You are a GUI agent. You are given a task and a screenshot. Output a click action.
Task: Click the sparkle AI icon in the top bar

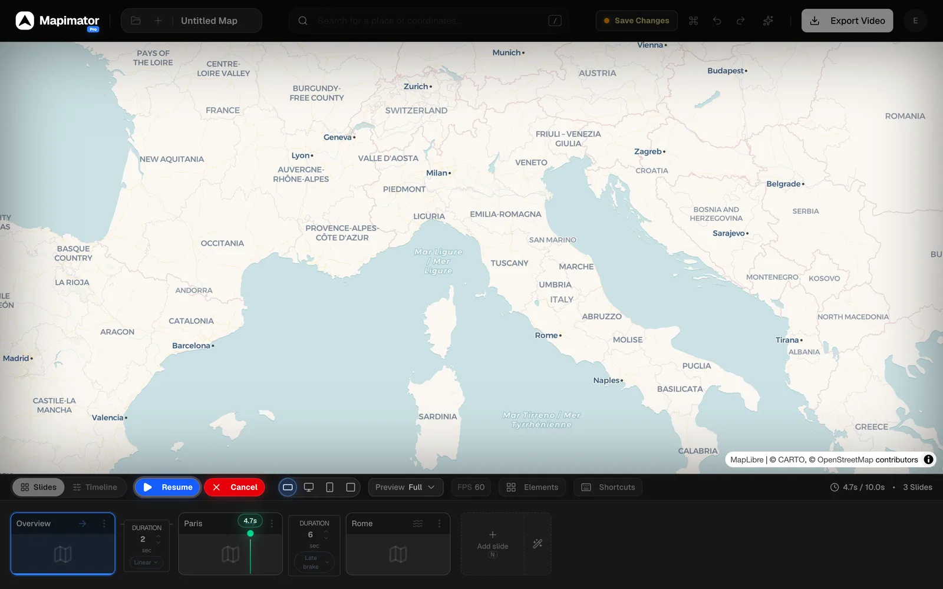768,21
